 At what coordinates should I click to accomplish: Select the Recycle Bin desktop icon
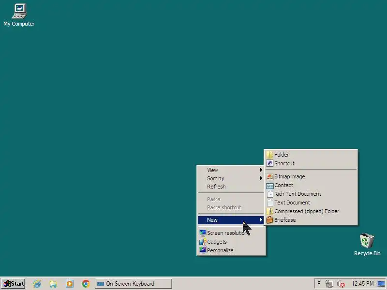point(367,245)
